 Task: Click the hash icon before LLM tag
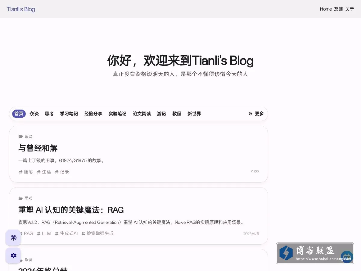(x=39, y=233)
